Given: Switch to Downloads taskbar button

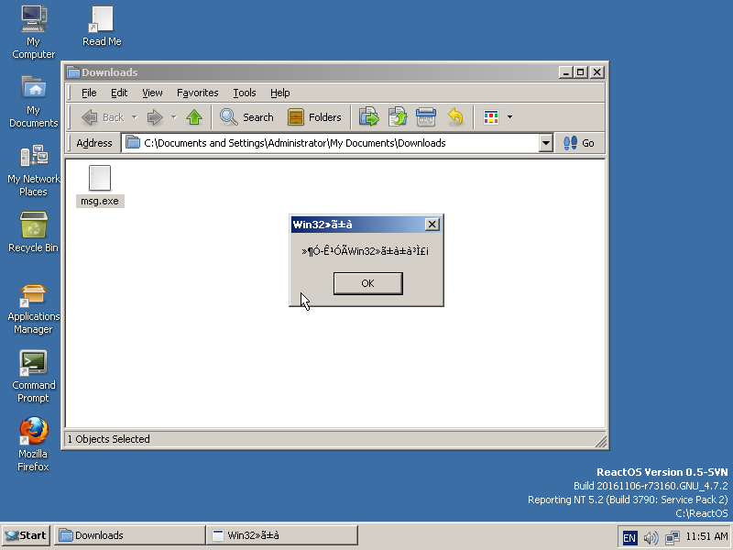Looking at the screenshot, I should [129, 535].
